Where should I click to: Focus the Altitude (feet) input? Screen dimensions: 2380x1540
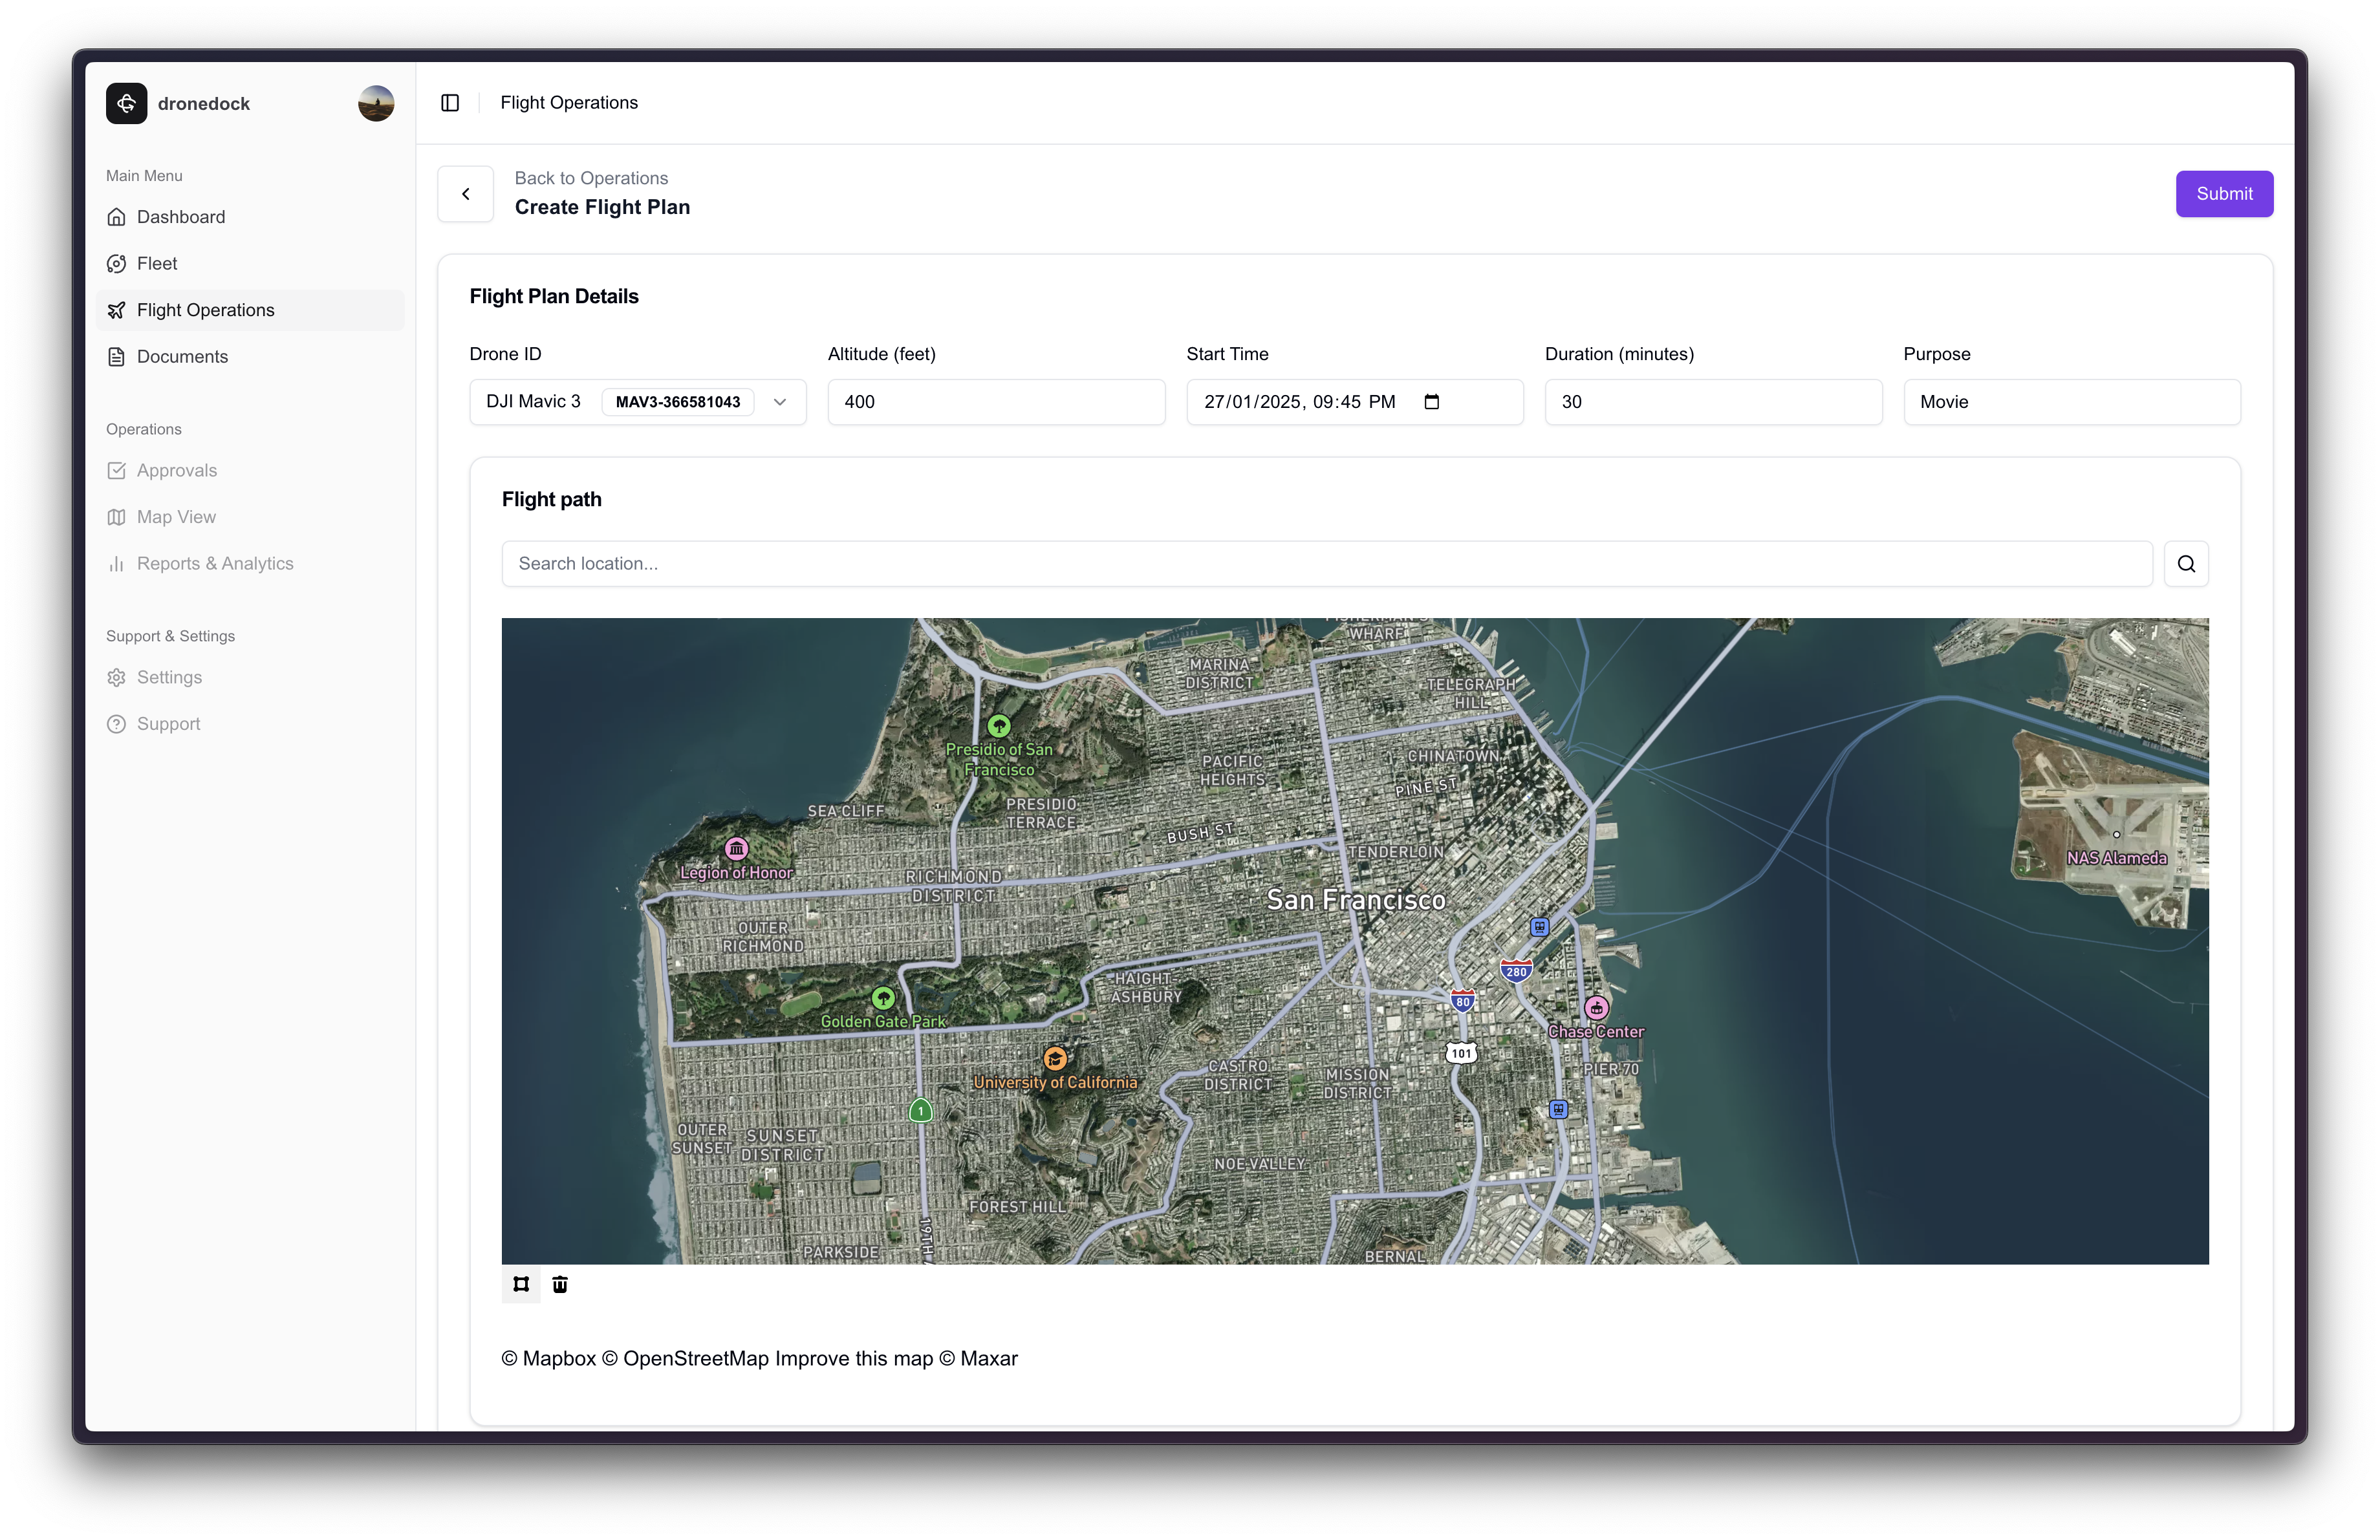point(996,401)
